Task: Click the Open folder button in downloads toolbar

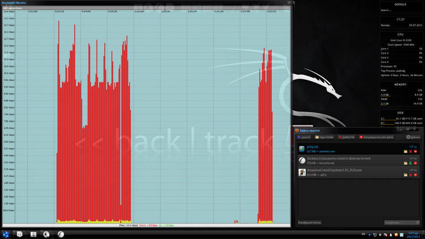Action: point(324,137)
